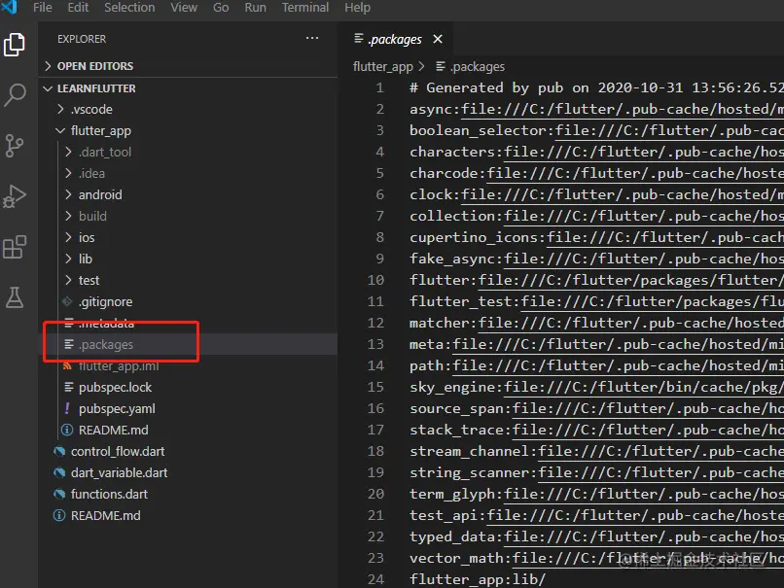Click the .gitignore file icon
This screenshot has width=784, height=588.
point(67,301)
